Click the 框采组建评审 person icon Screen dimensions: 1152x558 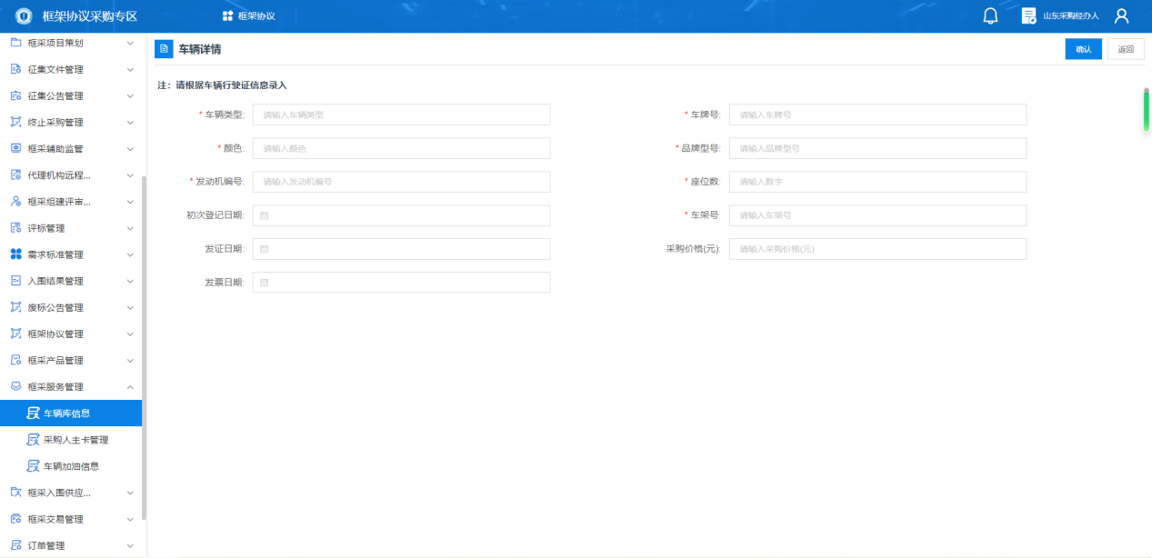pos(15,202)
